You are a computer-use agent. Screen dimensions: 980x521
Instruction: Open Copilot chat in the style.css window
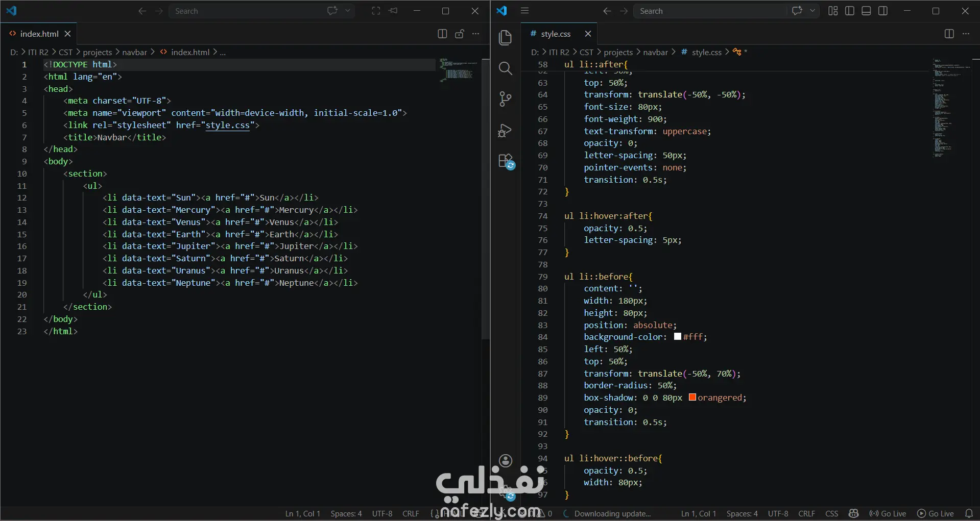[x=797, y=11]
